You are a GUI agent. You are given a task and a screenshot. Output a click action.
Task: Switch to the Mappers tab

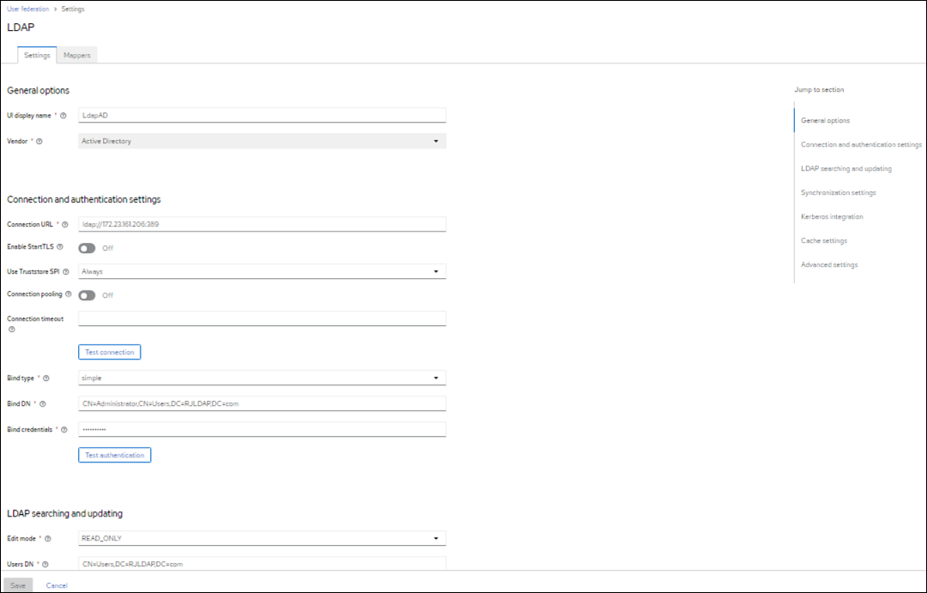(x=77, y=55)
